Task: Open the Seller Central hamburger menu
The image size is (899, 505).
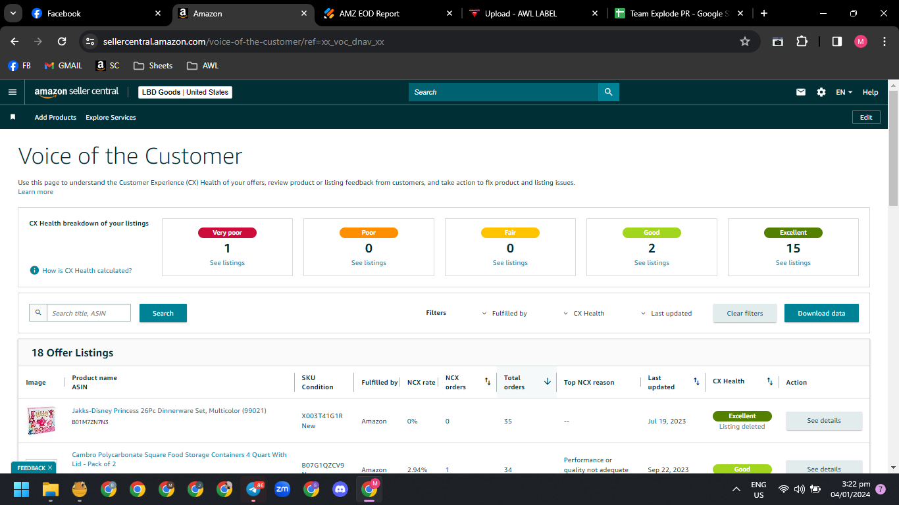Action: point(12,92)
